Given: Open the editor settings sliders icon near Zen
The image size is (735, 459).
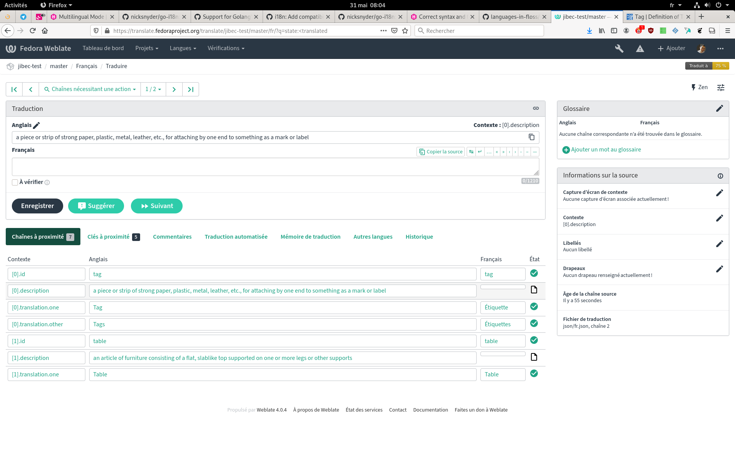Looking at the screenshot, I should pyautogui.click(x=720, y=88).
